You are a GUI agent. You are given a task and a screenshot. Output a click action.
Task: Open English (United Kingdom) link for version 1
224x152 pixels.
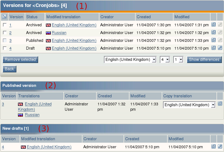[x=74, y=25]
